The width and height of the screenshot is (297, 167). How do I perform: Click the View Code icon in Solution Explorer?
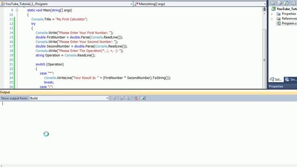click(293, 3)
